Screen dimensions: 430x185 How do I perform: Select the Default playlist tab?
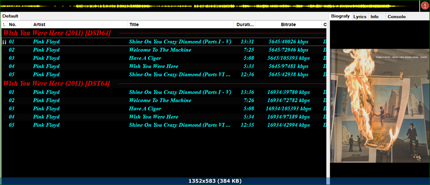click(11, 16)
